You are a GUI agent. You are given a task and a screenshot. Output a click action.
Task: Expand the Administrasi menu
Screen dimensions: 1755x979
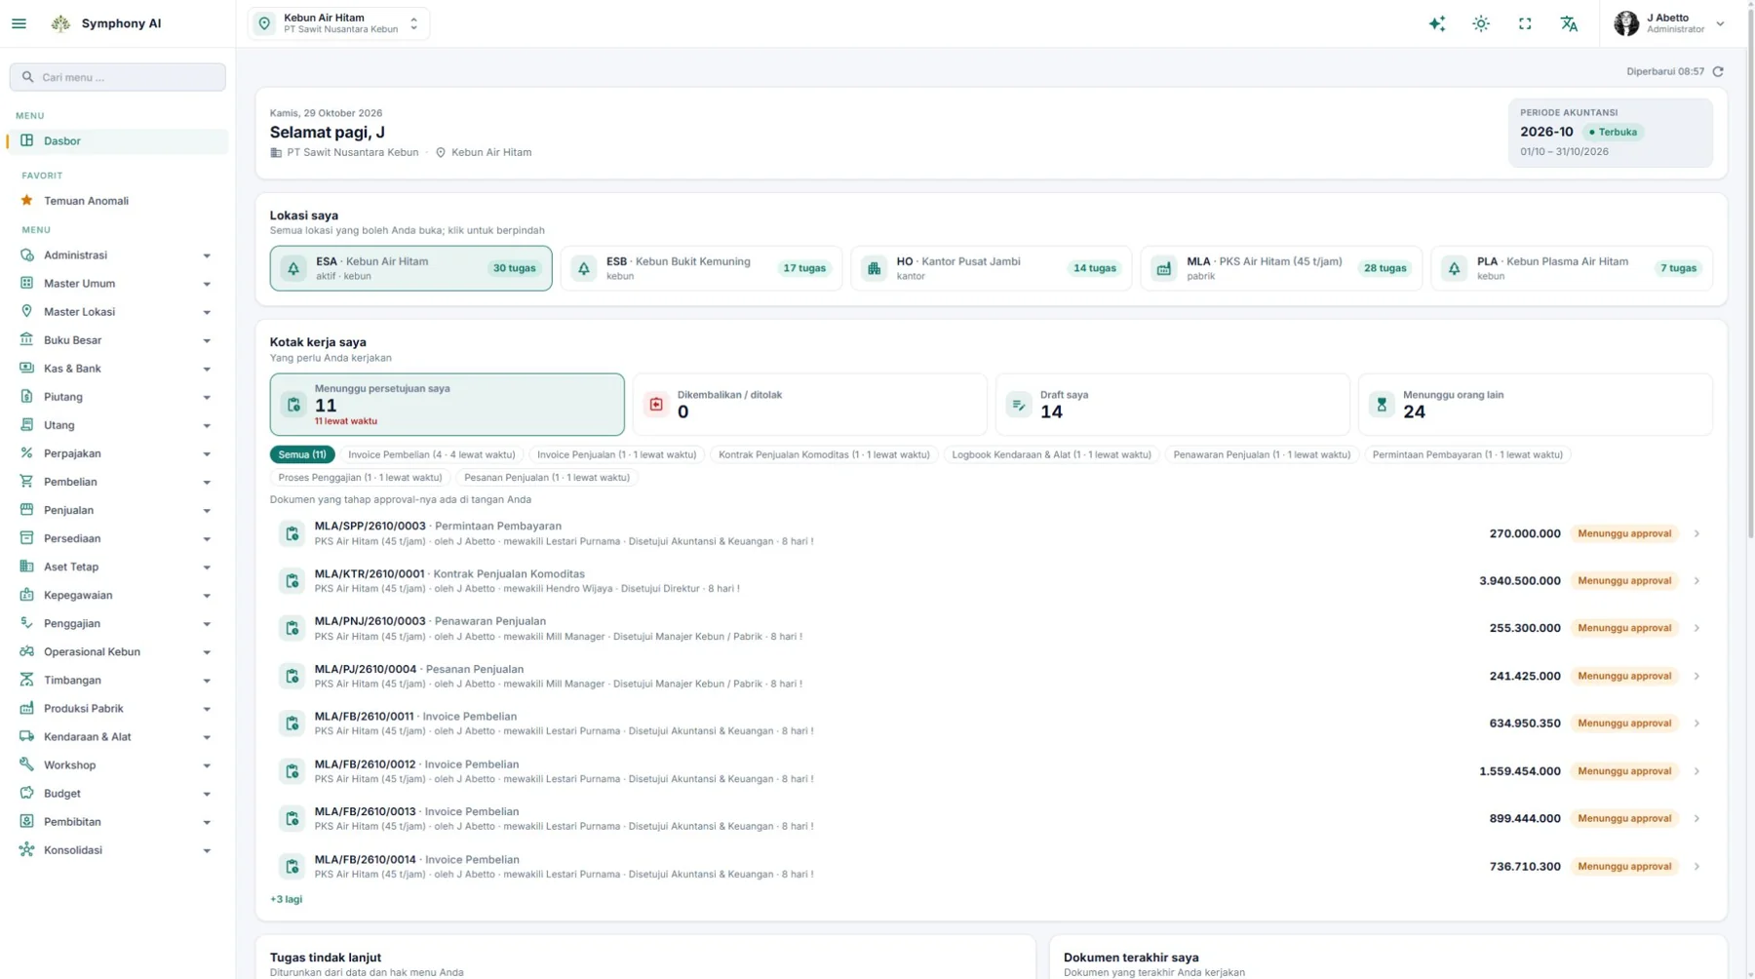click(x=117, y=255)
